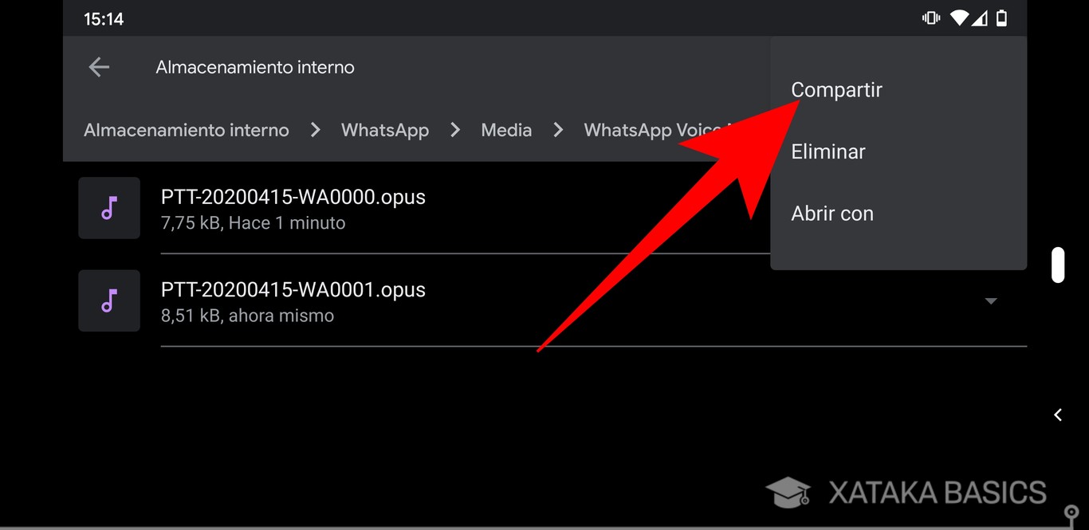Tap the battery icon in the status bar

1001,18
